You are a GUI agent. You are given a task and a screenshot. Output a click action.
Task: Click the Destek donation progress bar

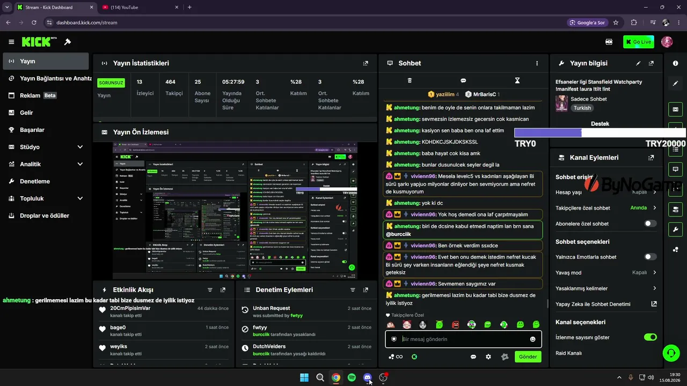(600, 133)
